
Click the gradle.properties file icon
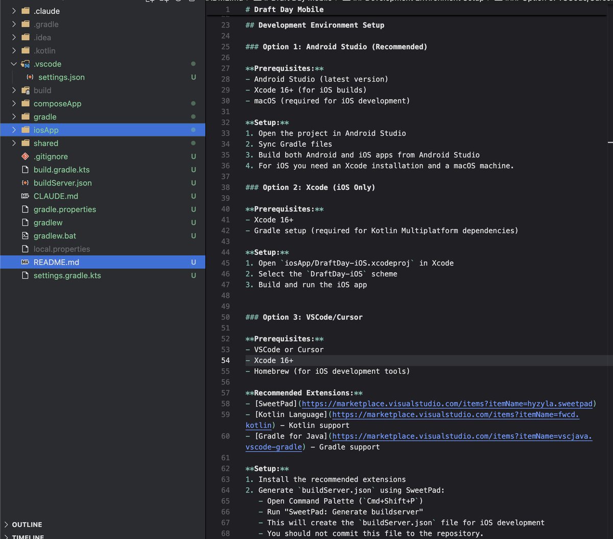(25, 209)
